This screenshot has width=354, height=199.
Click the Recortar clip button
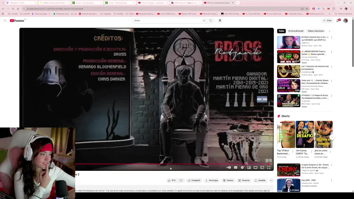pyautogui.click(x=244, y=180)
